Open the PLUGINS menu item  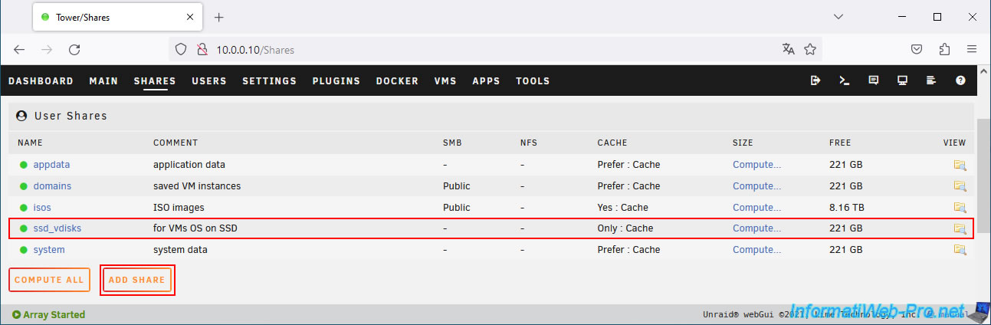pos(336,80)
